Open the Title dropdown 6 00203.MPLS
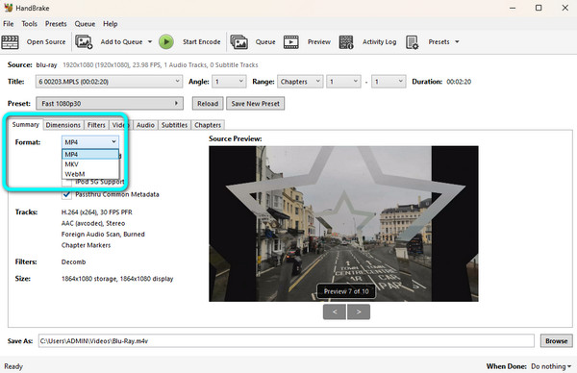The height and width of the screenshot is (373, 577). pos(109,82)
